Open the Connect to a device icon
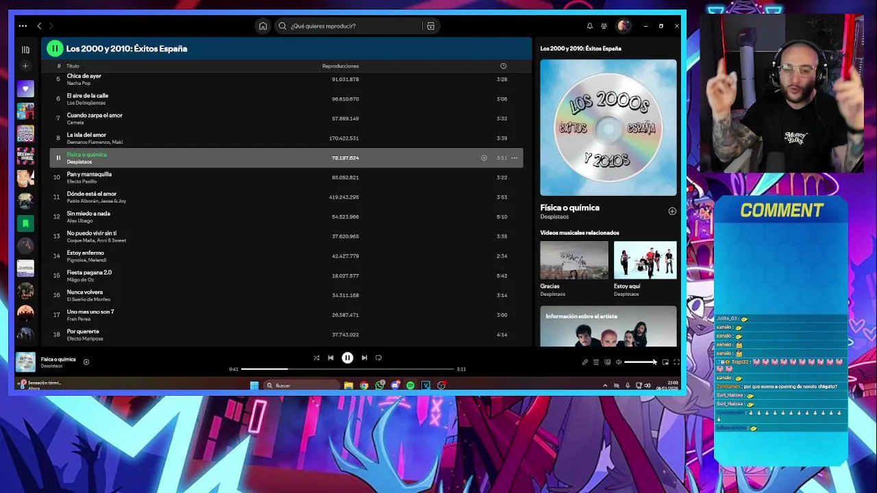 607,362
